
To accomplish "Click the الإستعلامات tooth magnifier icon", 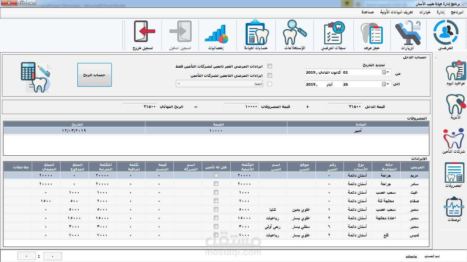I will point(295,34).
